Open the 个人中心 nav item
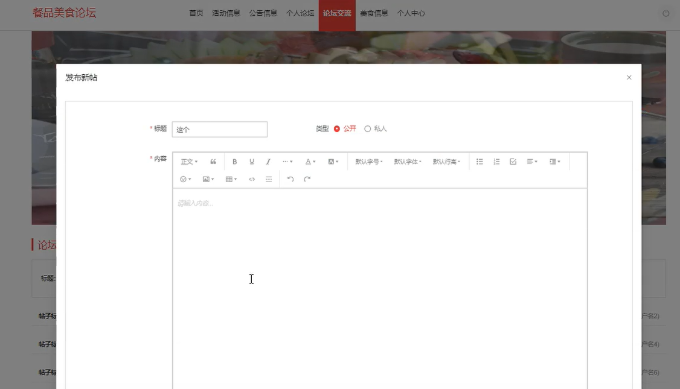The width and height of the screenshot is (680, 389). pos(411,13)
